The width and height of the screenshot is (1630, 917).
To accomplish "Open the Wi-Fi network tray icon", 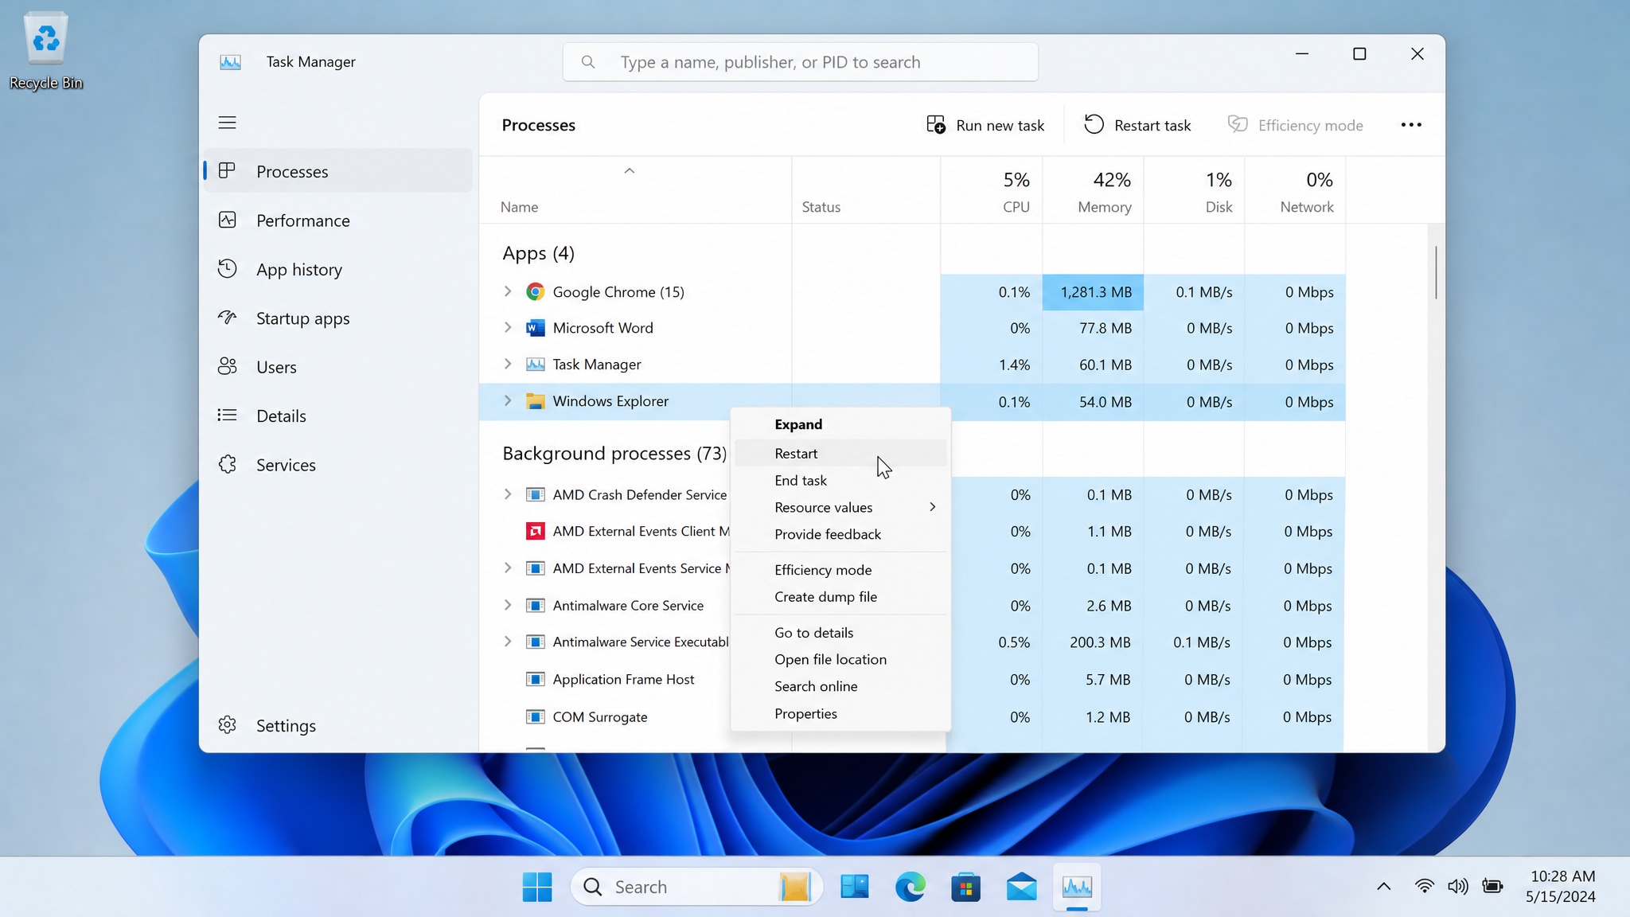I will coord(1425,887).
